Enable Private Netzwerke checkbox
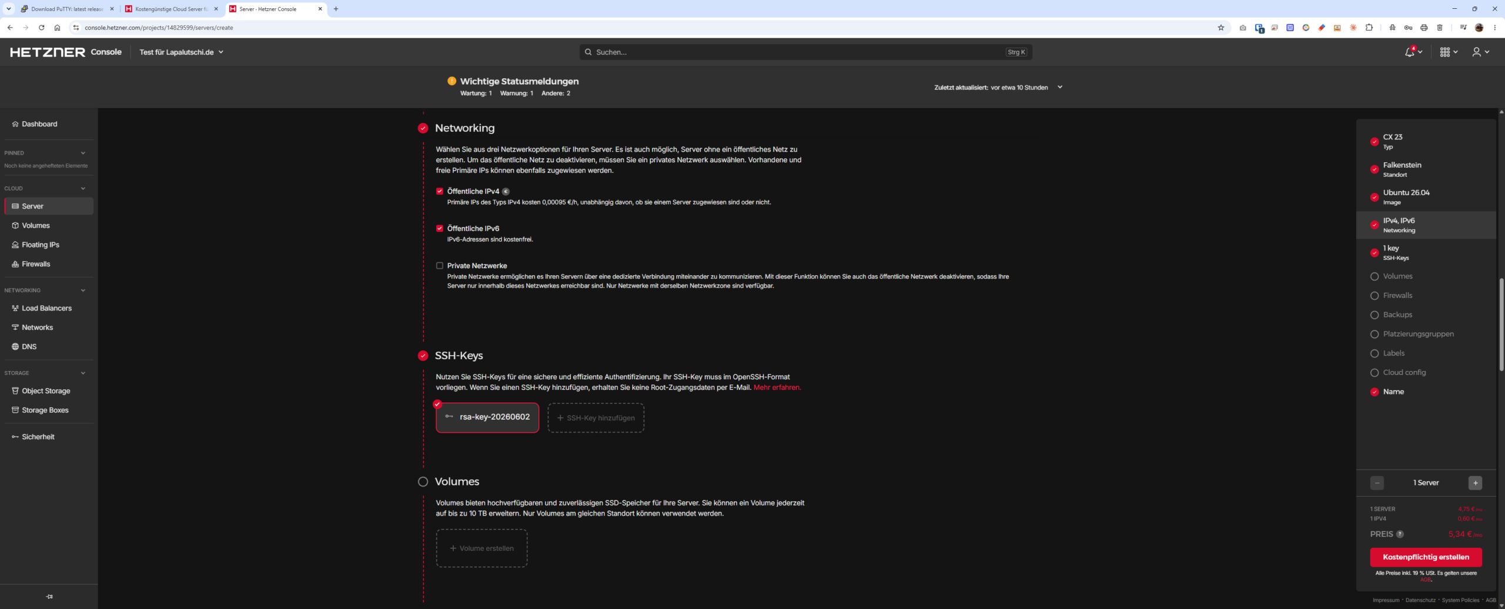 (x=439, y=266)
